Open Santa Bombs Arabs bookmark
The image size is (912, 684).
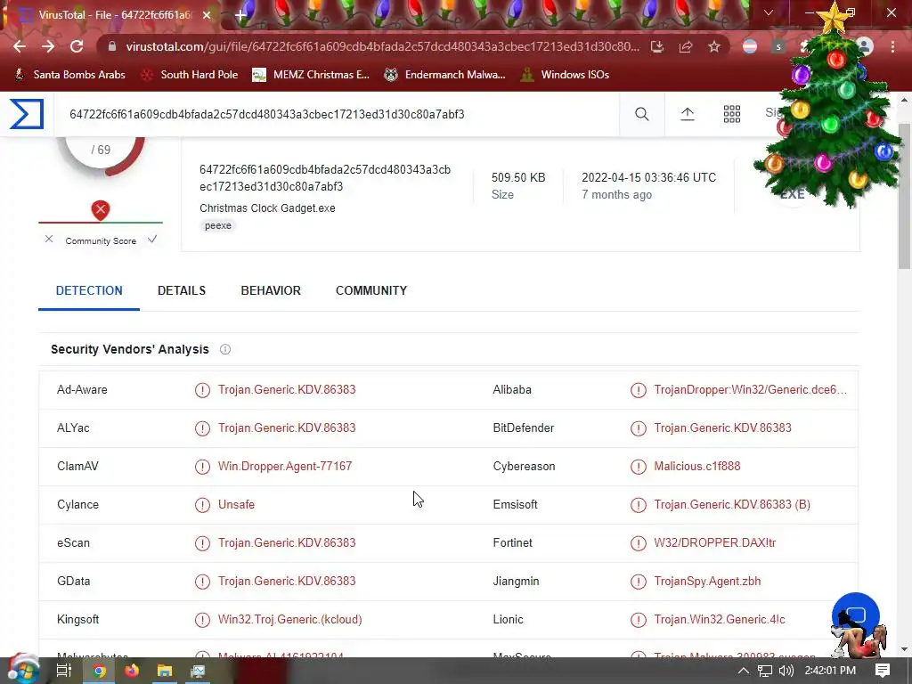(69, 75)
